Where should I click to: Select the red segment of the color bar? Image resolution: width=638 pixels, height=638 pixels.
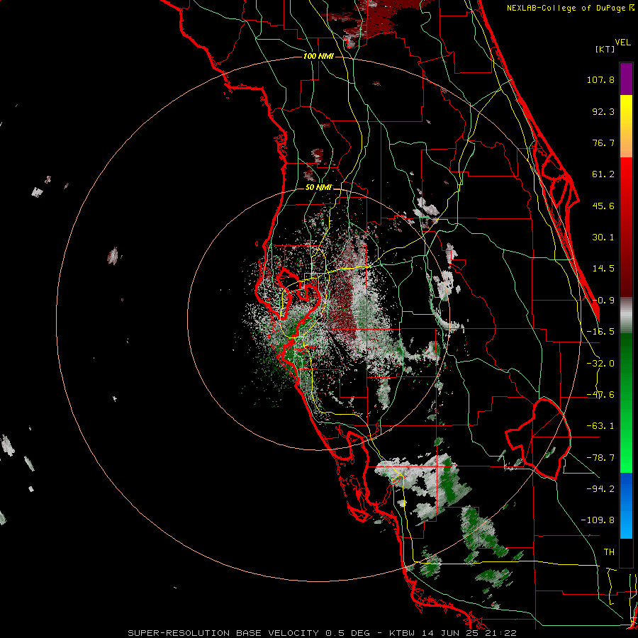(x=626, y=227)
